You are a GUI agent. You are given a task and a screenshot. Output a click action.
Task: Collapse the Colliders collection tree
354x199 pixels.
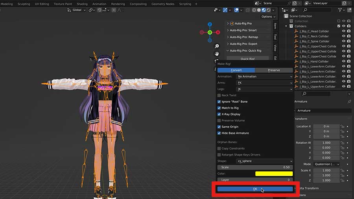click(286, 26)
